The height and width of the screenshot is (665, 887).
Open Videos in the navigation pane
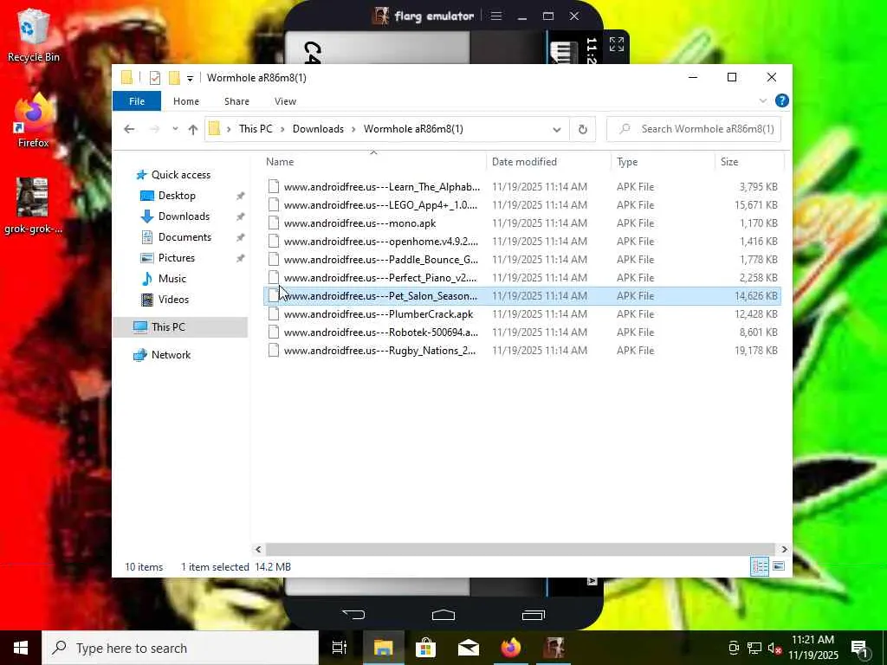pos(173,300)
